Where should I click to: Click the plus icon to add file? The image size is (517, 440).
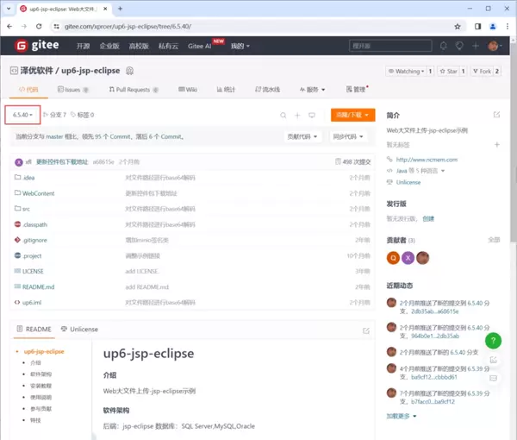click(x=297, y=115)
